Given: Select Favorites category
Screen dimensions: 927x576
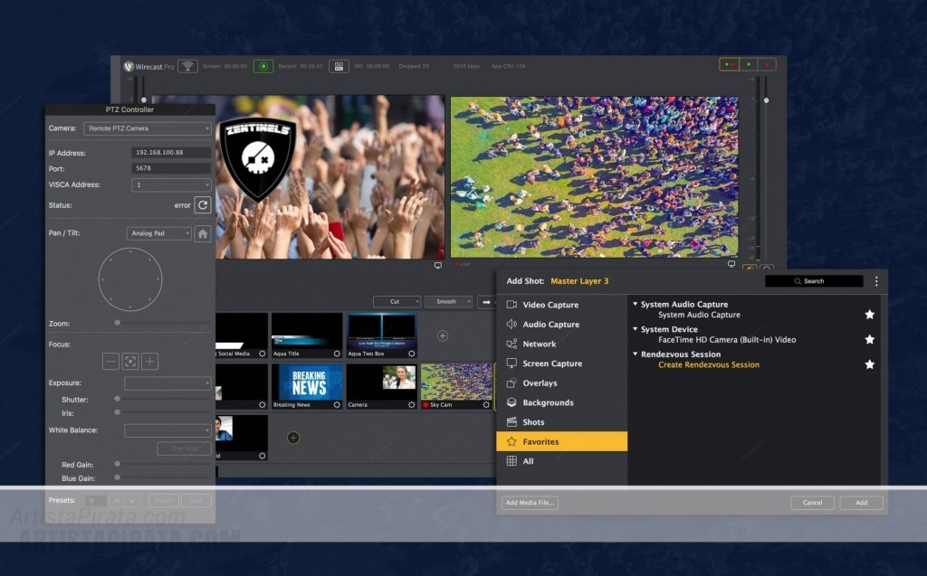Looking at the screenshot, I should coord(561,441).
